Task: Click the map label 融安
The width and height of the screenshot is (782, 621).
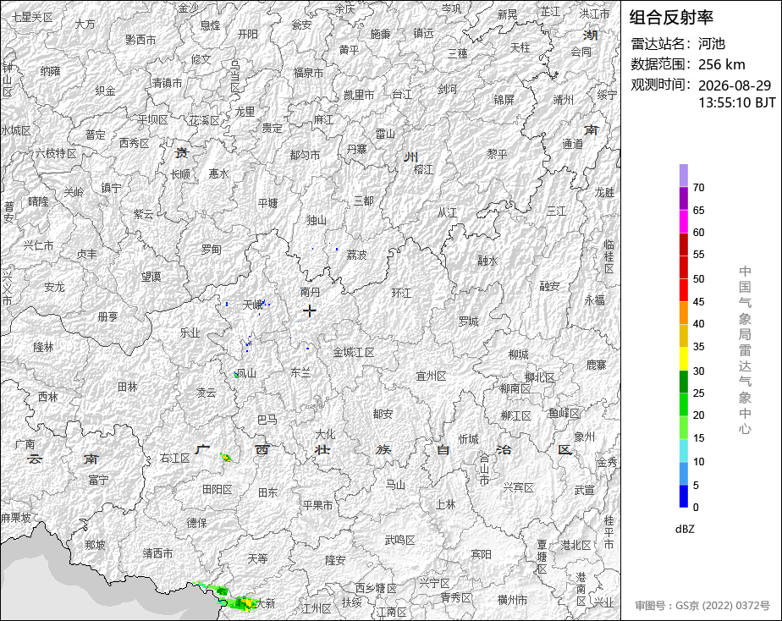Action: tap(549, 286)
